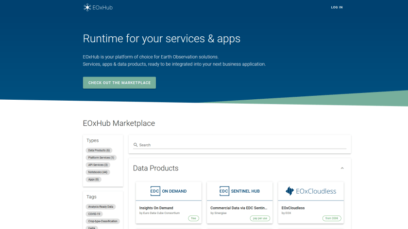Filter by API Services (3) type
The height and width of the screenshot is (229, 408).
(x=98, y=165)
